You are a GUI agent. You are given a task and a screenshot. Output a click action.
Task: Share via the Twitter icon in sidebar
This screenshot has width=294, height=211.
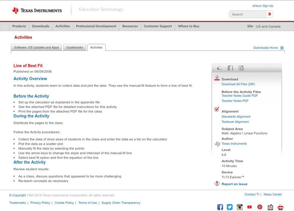(x=241, y=68)
